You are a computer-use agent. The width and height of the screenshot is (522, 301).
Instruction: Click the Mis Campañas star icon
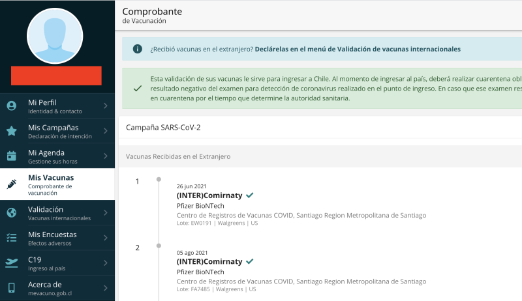point(12,131)
